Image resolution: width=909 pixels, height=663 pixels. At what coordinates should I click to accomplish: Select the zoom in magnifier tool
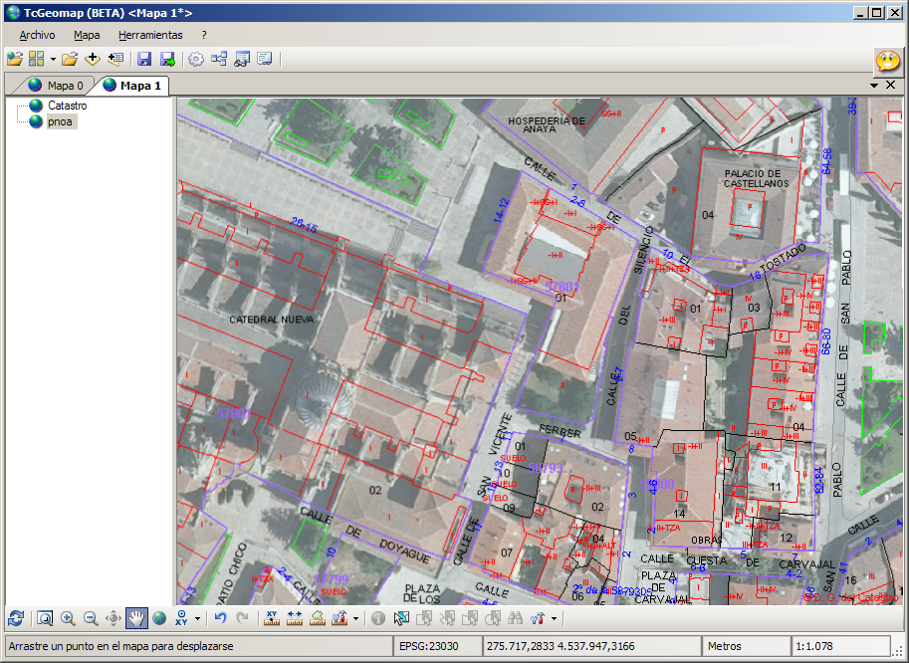pyautogui.click(x=68, y=618)
